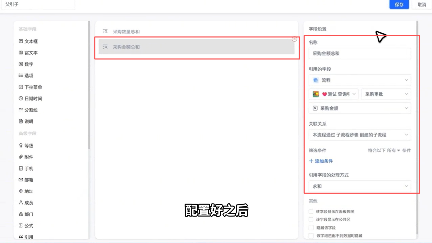This screenshot has height=243, width=432.
Task: Click the 说明 description document icon
Action: click(x=21, y=121)
